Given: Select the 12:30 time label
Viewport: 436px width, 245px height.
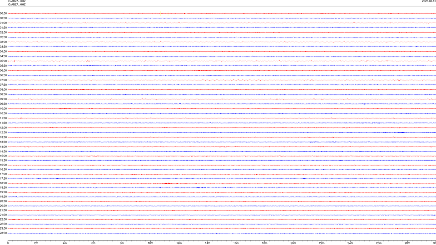Looking at the screenshot, I should click(3, 132).
